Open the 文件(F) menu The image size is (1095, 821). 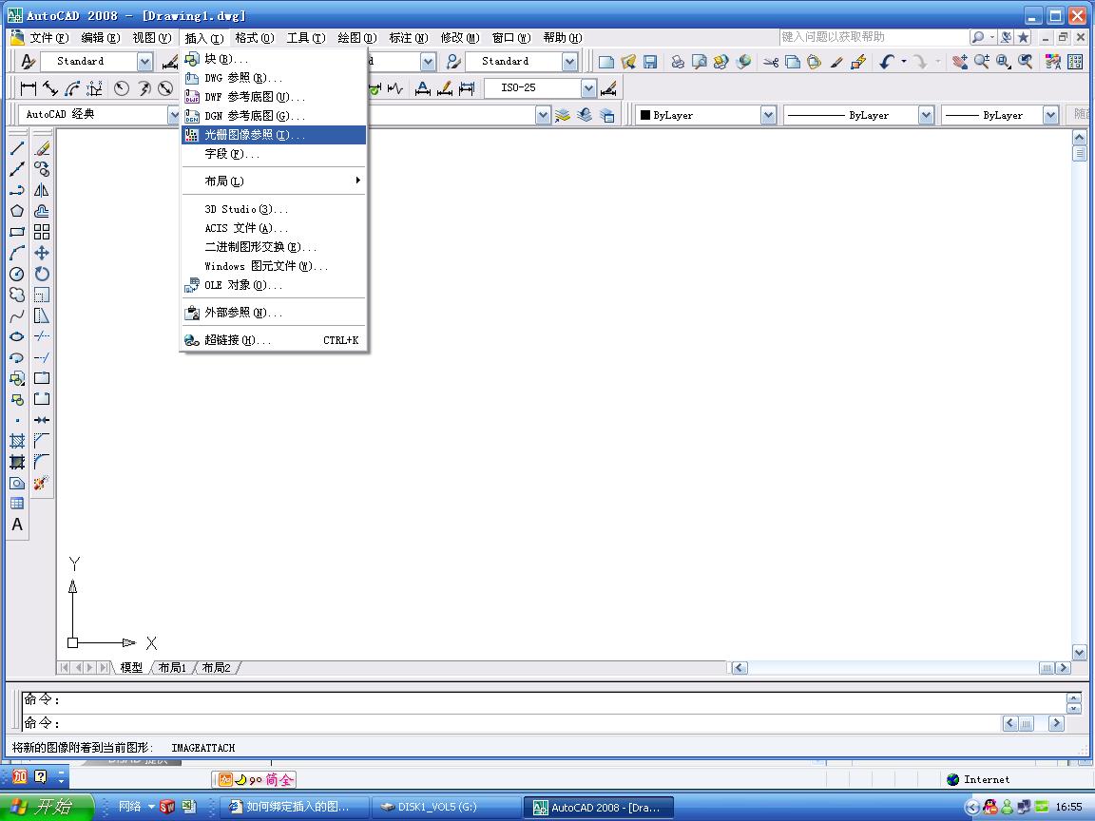[x=48, y=38]
